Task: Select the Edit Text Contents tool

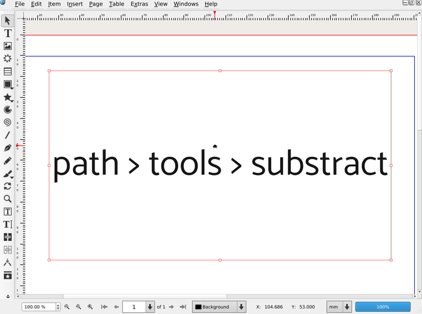Action: coord(8,212)
